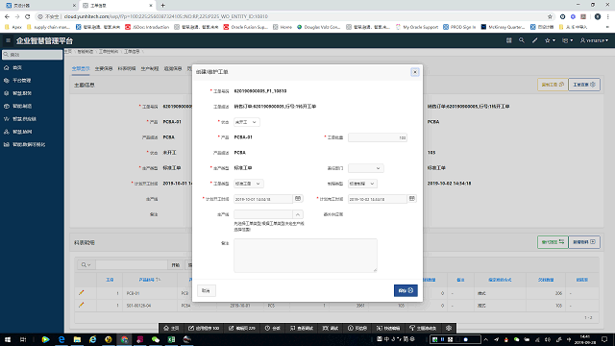615x346 pixels.
Task: Click the search magnifier icon in top header
Action: pyautogui.click(x=521, y=40)
